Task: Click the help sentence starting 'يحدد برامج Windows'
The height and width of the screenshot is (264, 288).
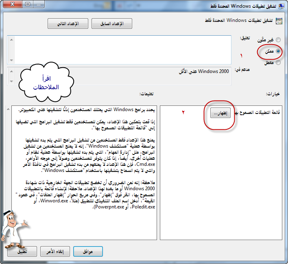Action: pos(87,109)
